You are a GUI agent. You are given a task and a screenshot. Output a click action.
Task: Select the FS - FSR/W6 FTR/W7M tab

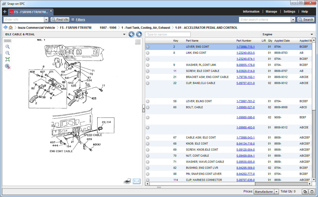(x=31, y=12)
